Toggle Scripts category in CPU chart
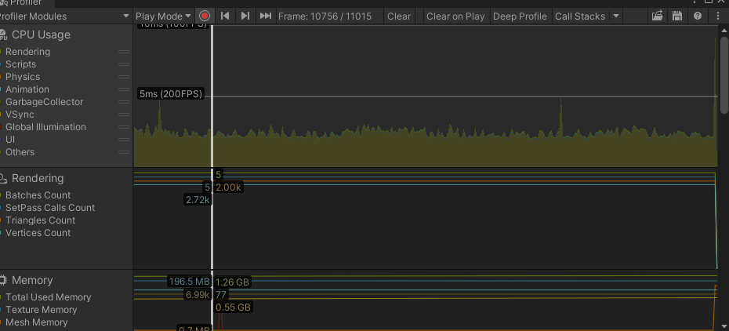Screen dimensions: 729x331 click(x=20, y=64)
